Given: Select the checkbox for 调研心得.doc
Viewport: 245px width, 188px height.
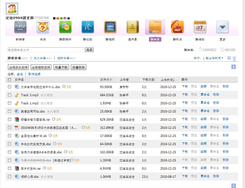Looking at the screenshot, I should [x=10, y=177].
